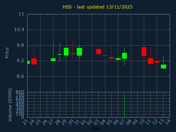Click the chart title HSS last updated

click(x=97, y=7)
